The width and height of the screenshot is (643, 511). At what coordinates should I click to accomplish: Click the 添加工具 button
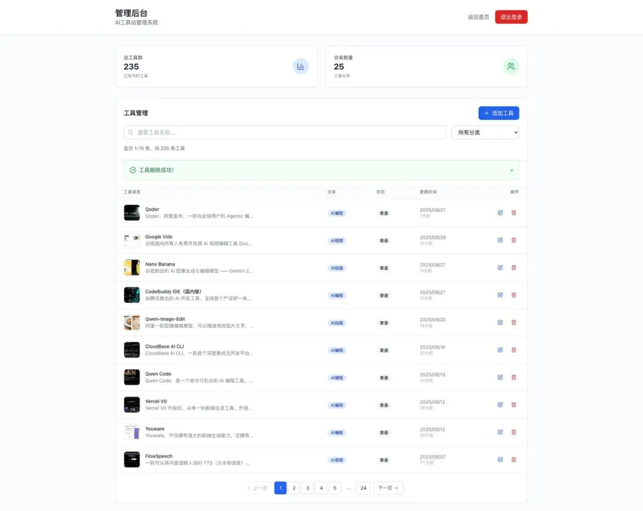tap(499, 113)
